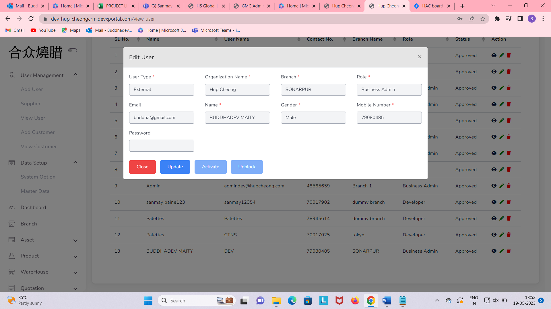This screenshot has height=309, width=551.
Task: Close the Edit User dialog with X
Action: click(420, 57)
